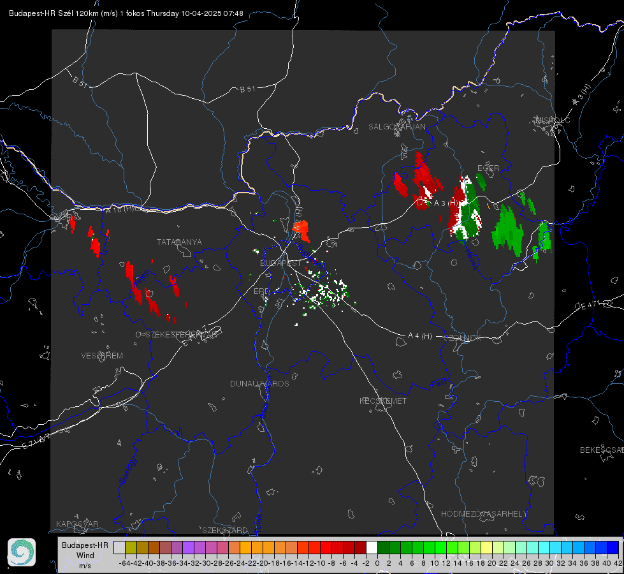Click the BÉKÉSCSABA label at right edge

coord(602,450)
